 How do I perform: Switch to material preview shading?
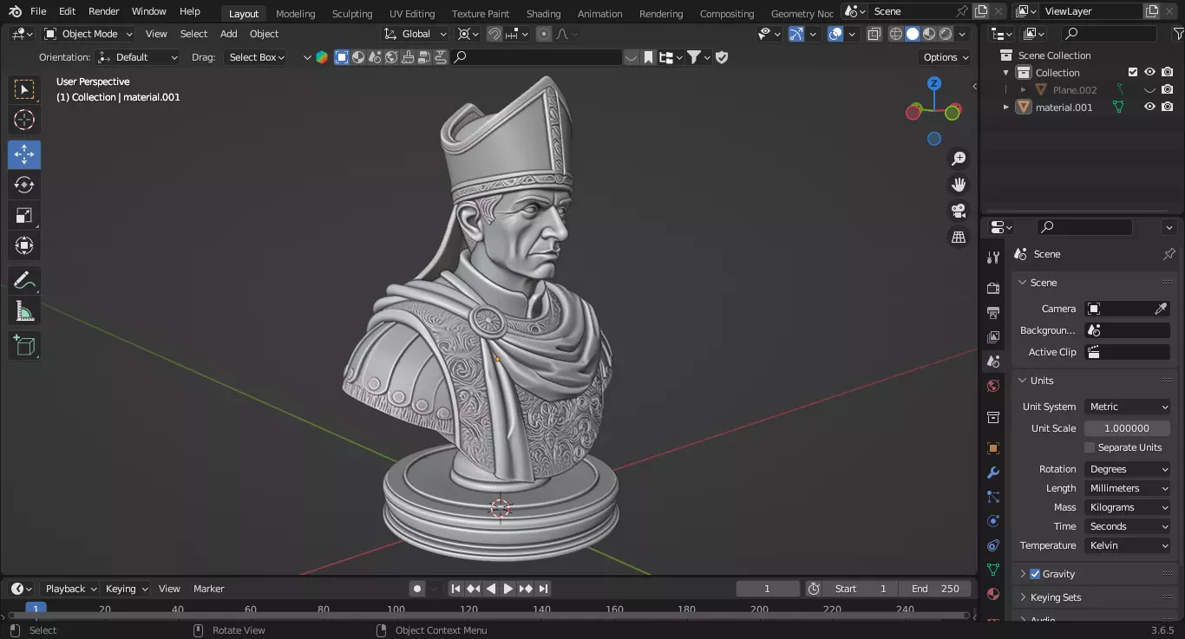pyautogui.click(x=929, y=34)
